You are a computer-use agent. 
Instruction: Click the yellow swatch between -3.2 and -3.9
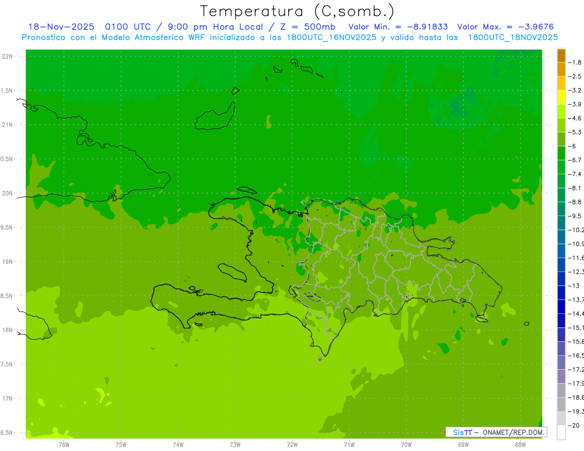pos(561,97)
